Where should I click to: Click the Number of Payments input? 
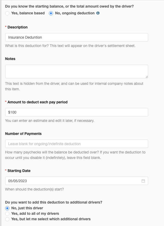77,144
